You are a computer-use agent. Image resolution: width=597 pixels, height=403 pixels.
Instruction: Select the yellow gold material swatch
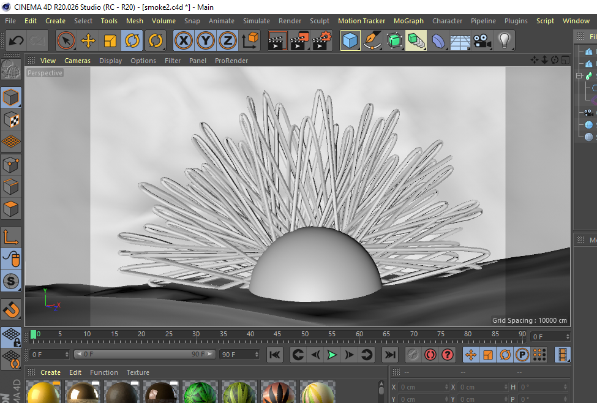43,393
